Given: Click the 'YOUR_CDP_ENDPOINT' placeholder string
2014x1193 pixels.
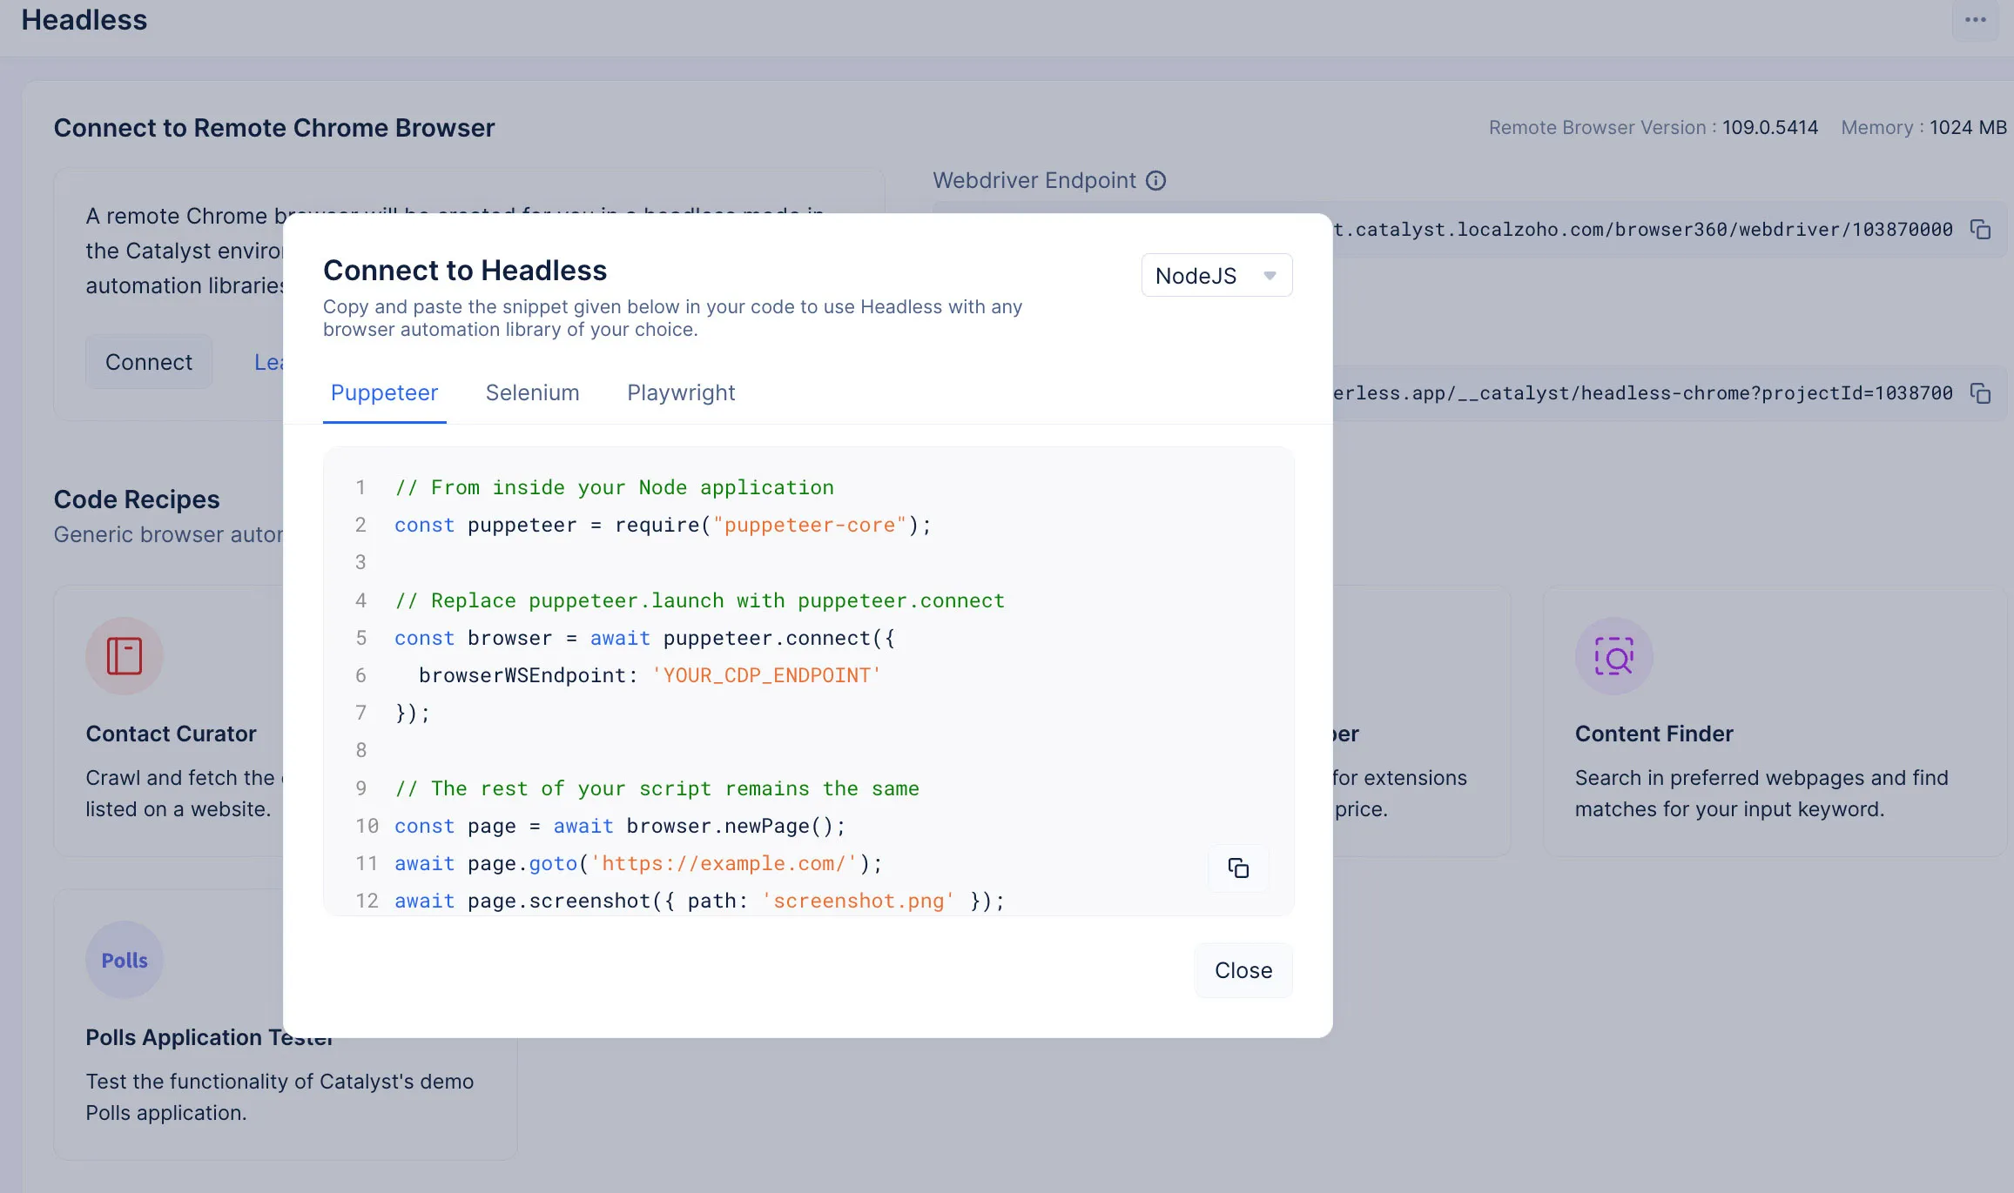Looking at the screenshot, I should [766, 675].
